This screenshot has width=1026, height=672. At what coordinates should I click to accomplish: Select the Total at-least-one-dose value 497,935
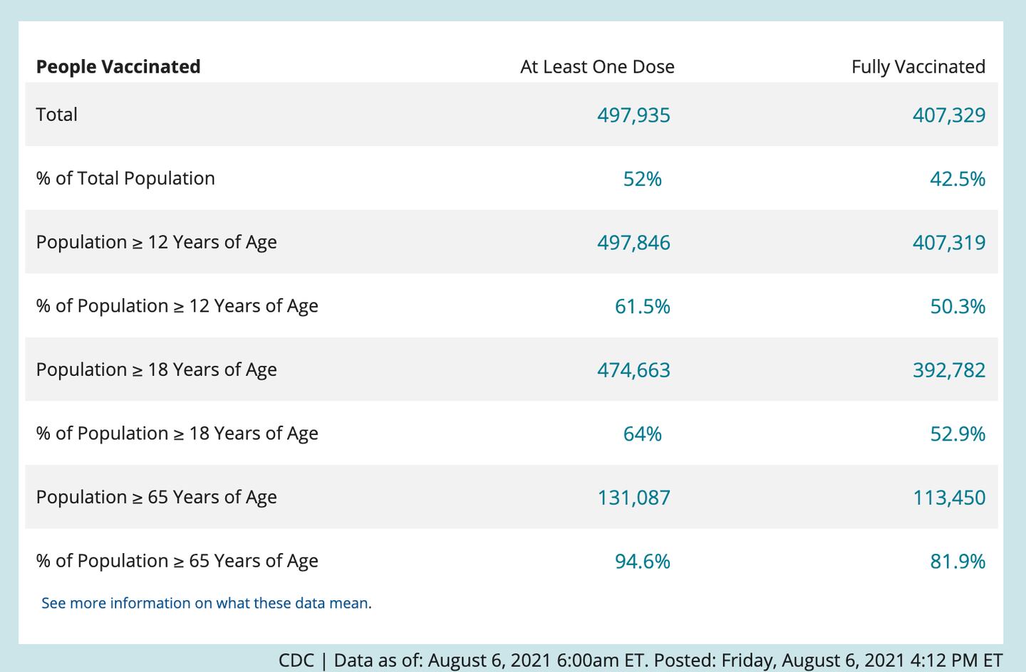[633, 115]
